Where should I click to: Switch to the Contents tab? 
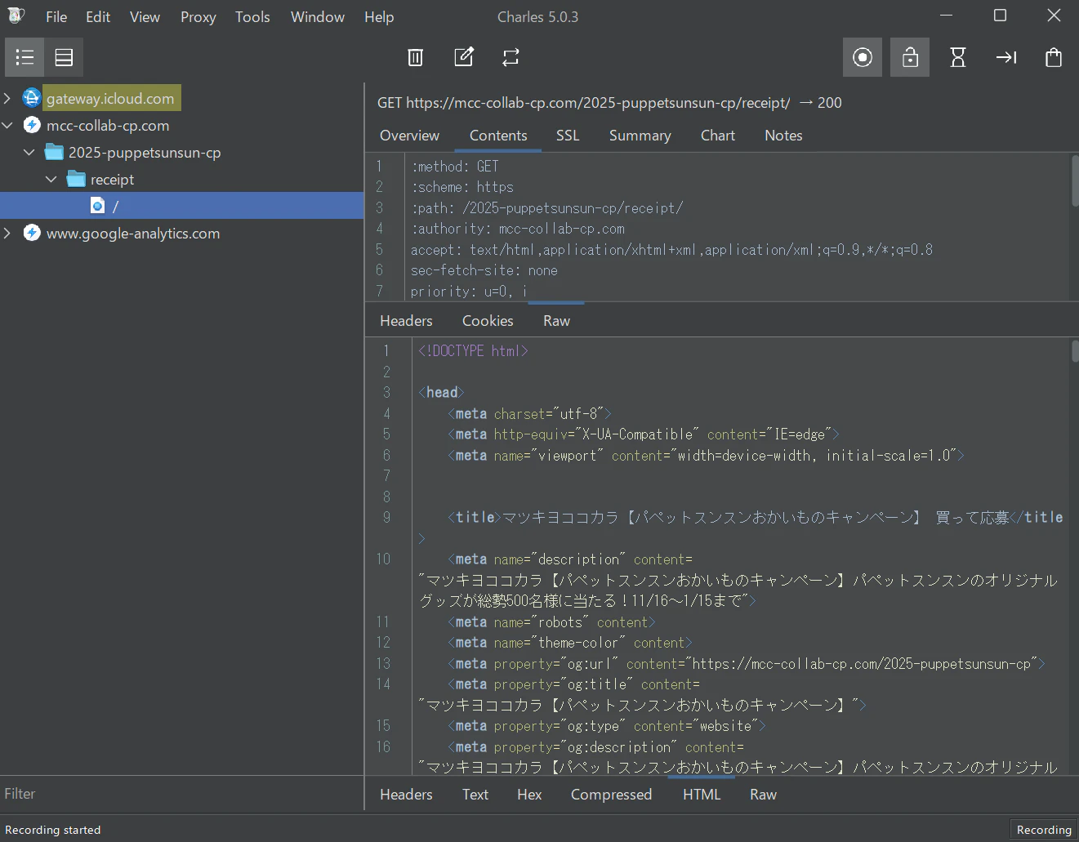pos(498,136)
